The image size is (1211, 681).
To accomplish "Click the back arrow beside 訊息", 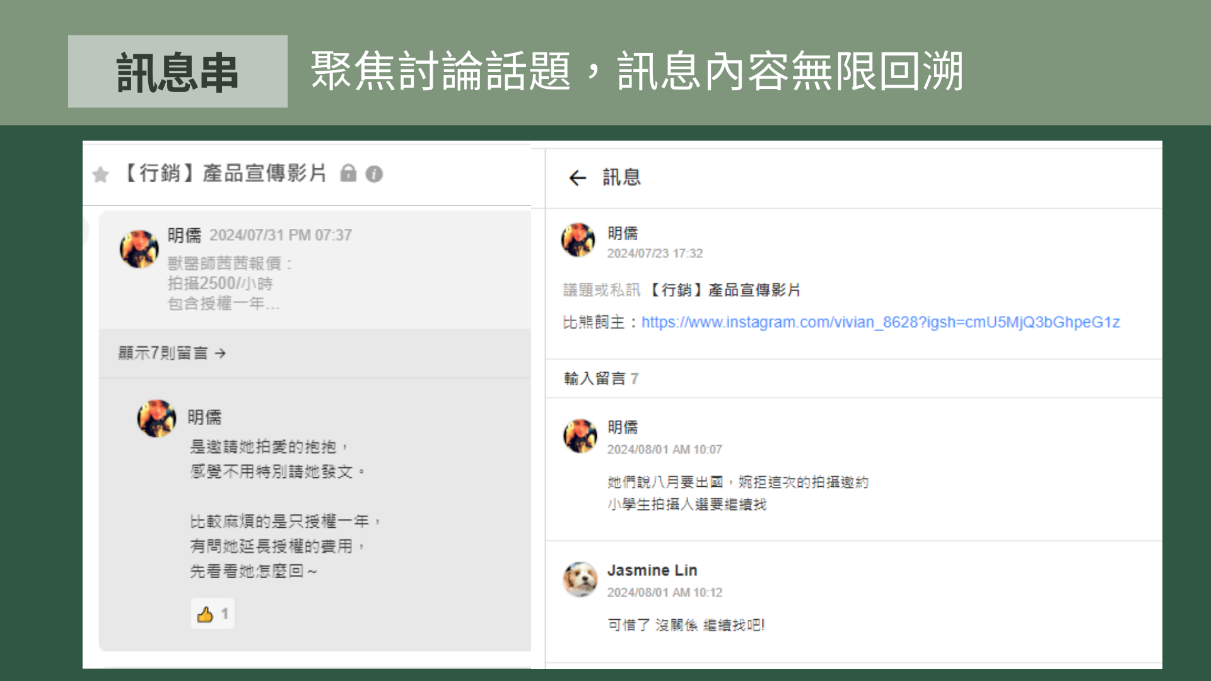I will click(577, 178).
